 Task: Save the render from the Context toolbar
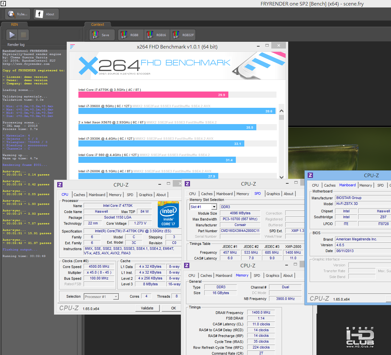click(x=102, y=35)
